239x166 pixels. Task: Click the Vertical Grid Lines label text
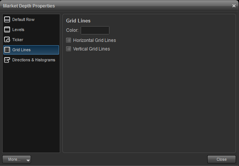click(x=91, y=49)
